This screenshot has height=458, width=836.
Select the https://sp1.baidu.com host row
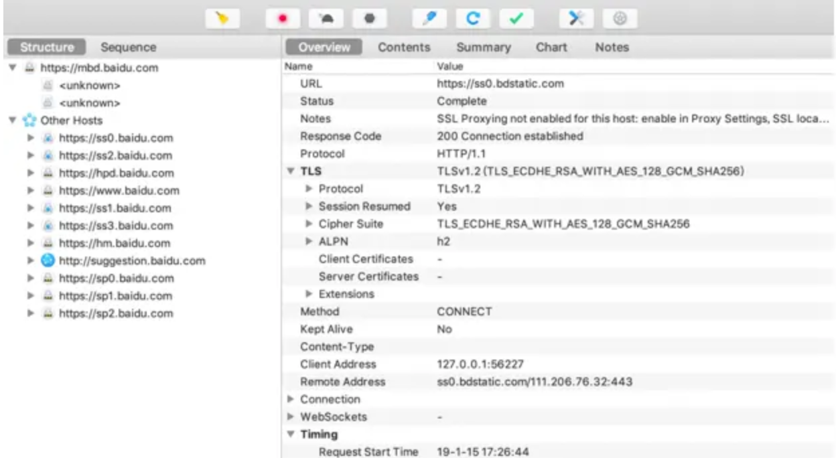coord(115,296)
